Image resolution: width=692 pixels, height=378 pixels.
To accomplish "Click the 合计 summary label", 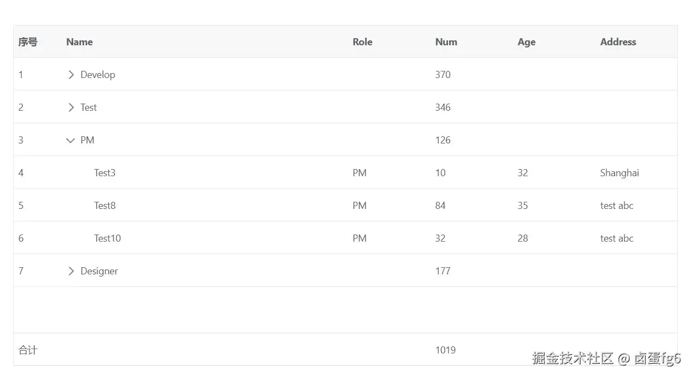I will (x=28, y=350).
